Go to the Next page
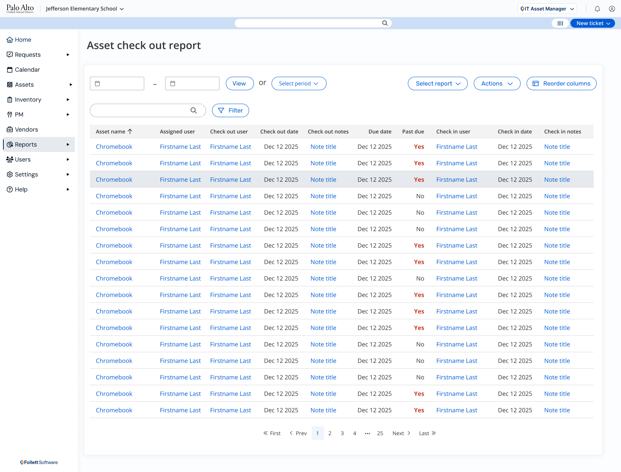 (401, 433)
